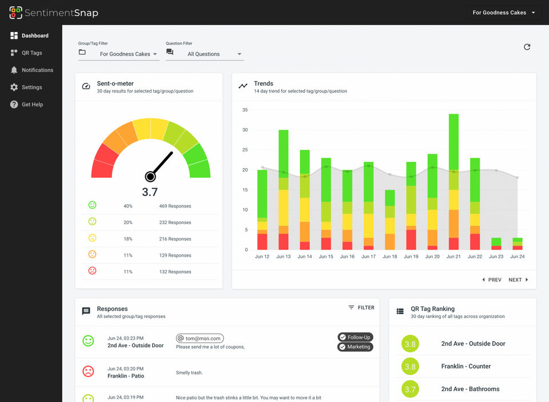
Task: Open Notifications menu item
Action: click(x=31, y=70)
